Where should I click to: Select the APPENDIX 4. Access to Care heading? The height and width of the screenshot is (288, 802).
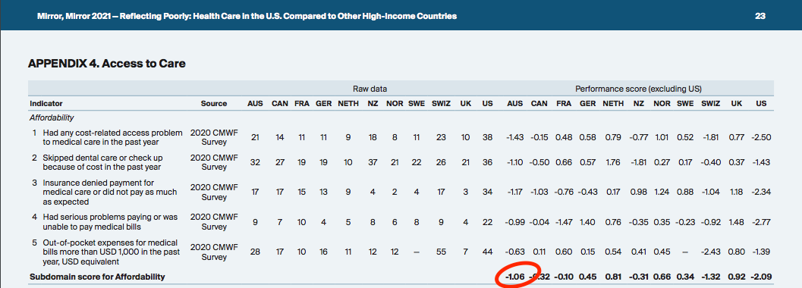[106, 64]
